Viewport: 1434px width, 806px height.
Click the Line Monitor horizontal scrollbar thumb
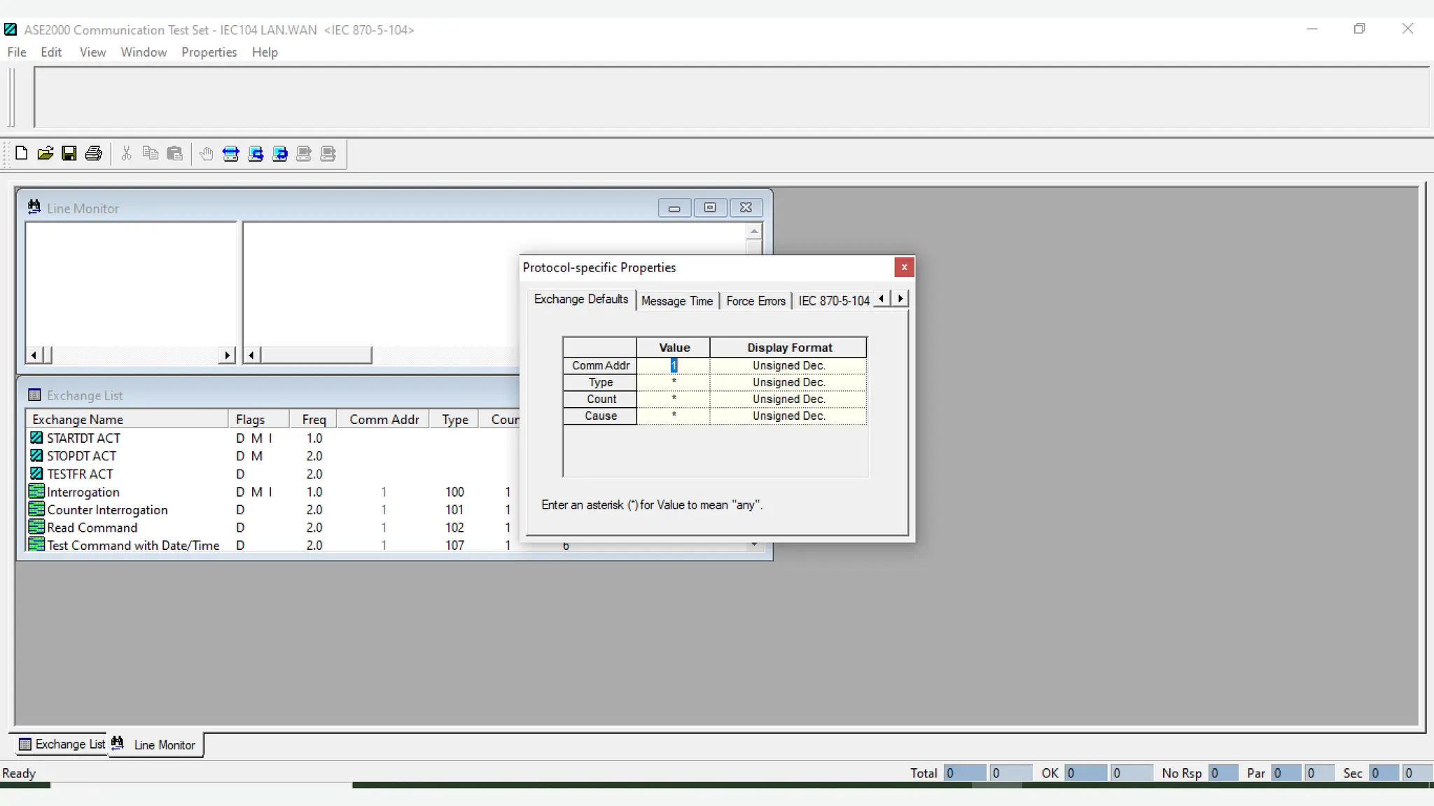316,355
